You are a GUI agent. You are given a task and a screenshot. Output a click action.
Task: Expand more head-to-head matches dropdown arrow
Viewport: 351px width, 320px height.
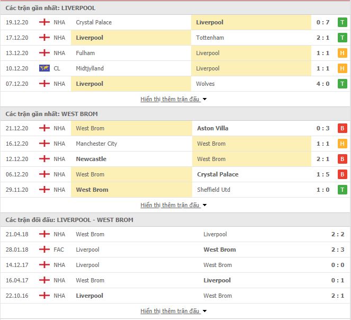pyautogui.click(x=204, y=311)
